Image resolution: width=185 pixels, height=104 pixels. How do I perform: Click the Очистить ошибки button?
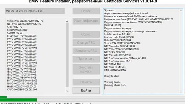86,69
